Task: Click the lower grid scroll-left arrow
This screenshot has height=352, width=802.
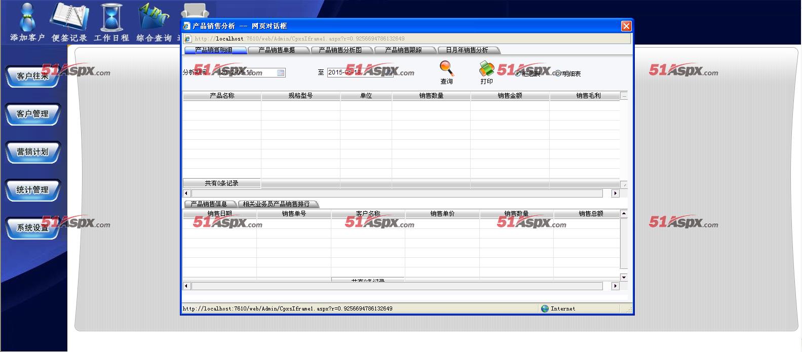Action: click(186, 286)
